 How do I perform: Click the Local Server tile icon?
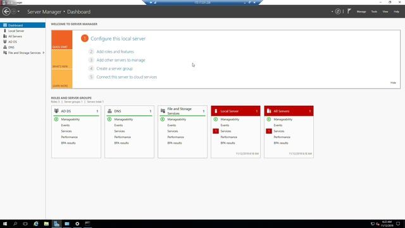coord(216,111)
